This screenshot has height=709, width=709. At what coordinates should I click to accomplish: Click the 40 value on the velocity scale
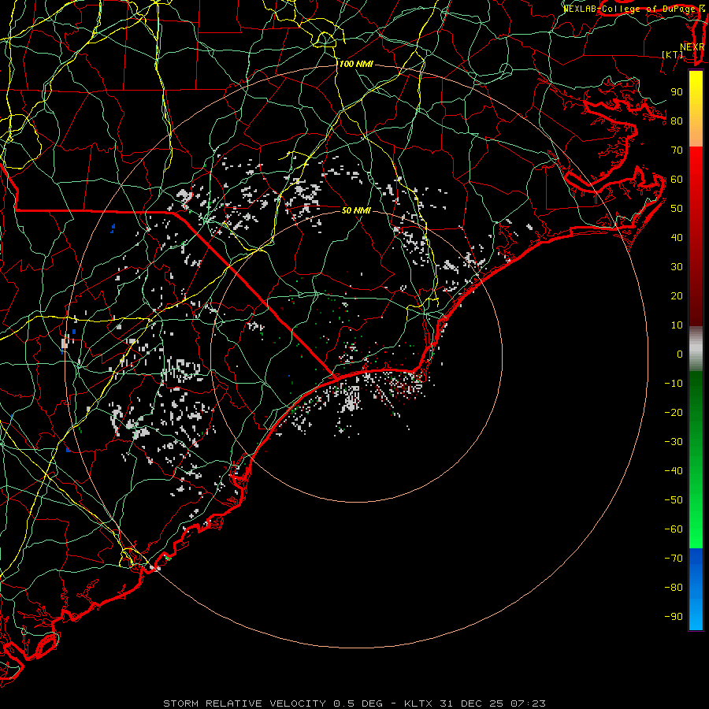[x=677, y=238]
